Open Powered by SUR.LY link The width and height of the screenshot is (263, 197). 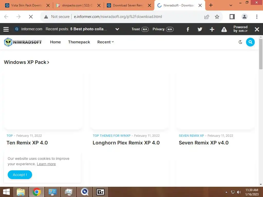point(240,29)
